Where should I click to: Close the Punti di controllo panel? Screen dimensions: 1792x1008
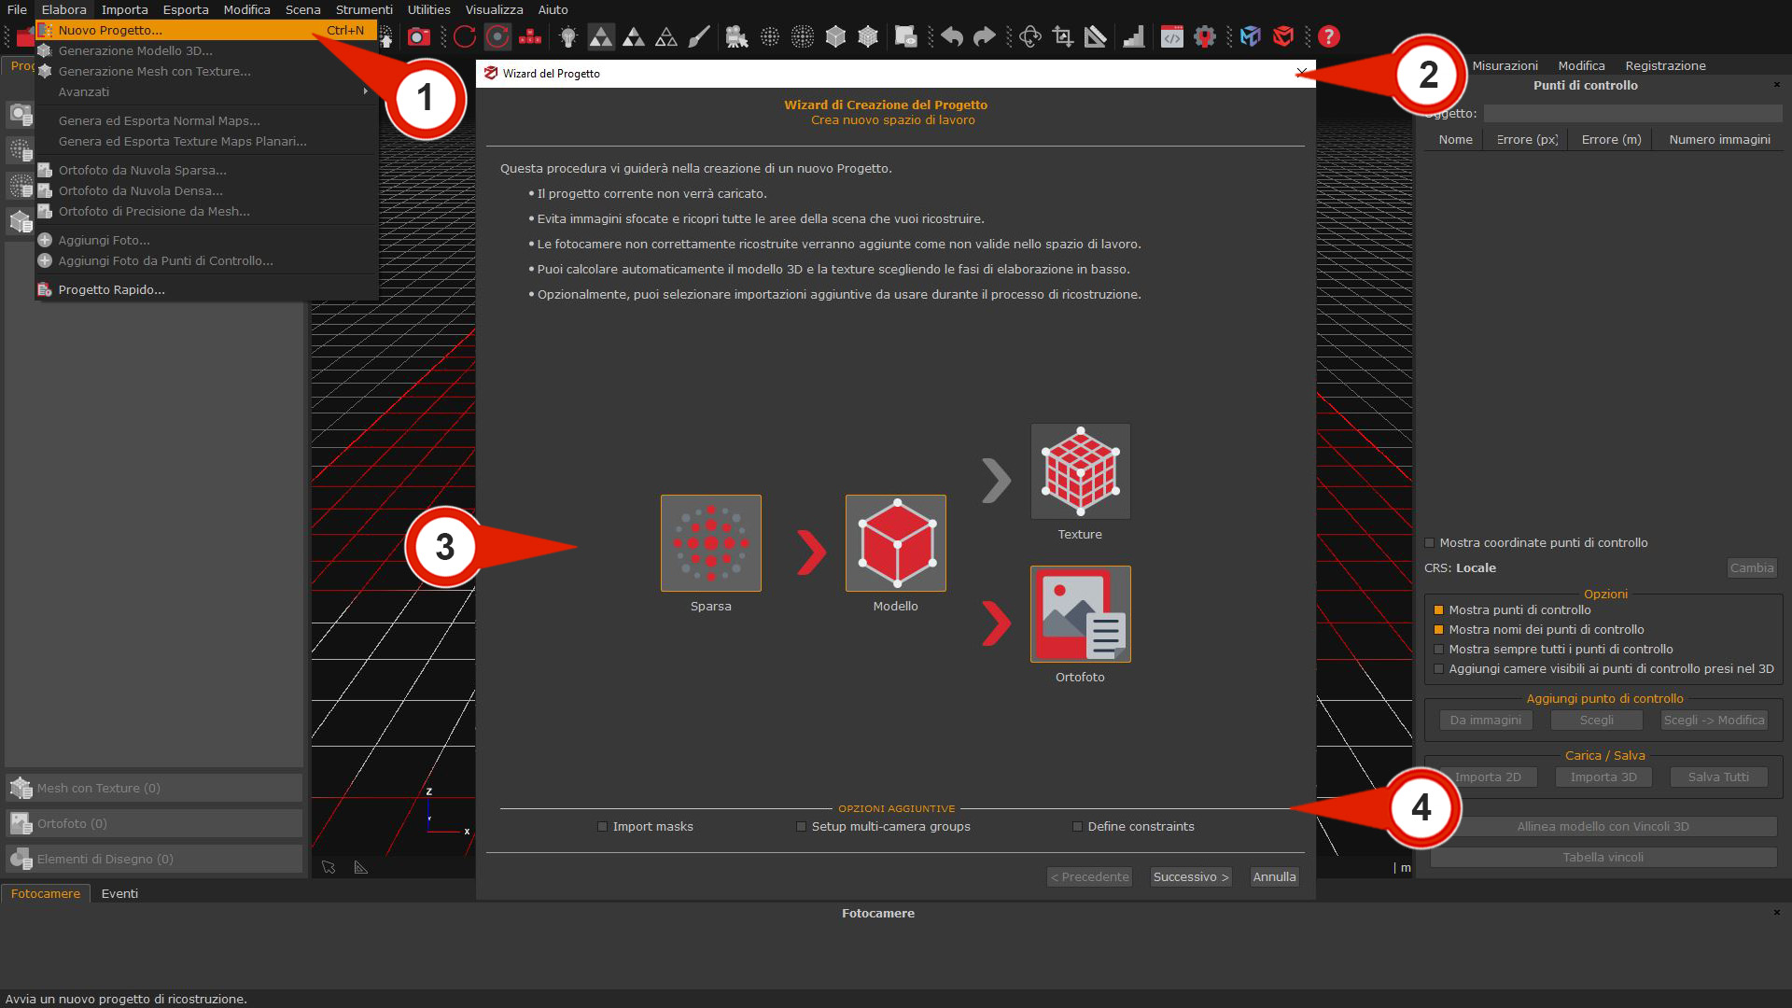(x=1776, y=84)
